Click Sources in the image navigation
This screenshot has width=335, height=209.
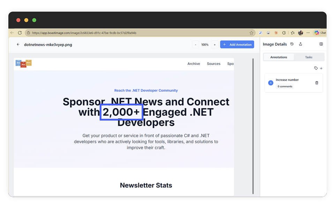(214, 64)
